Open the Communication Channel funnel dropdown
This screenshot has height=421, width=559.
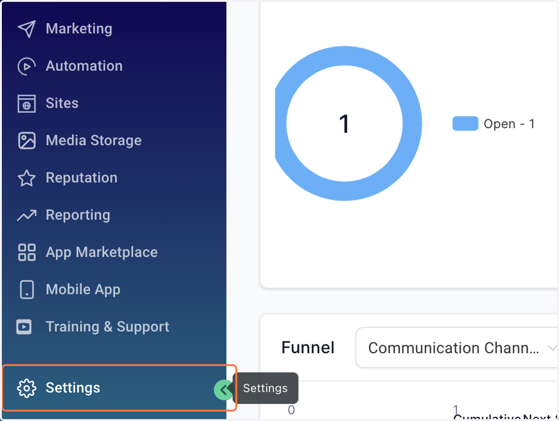457,348
